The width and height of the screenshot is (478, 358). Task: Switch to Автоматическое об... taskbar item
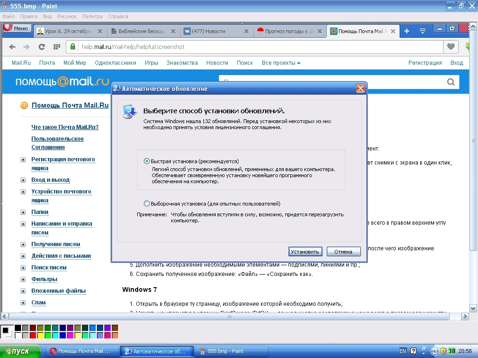[x=157, y=351]
